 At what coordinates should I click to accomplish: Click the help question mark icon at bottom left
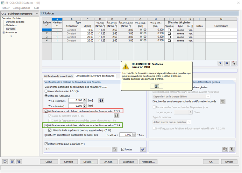pyautogui.click(x=5, y=162)
